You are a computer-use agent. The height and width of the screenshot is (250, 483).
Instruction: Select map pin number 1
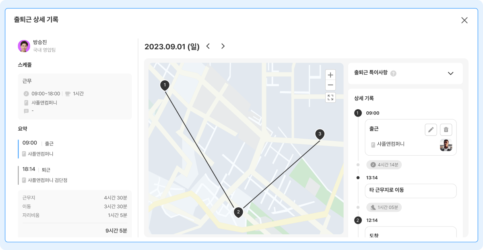pyautogui.click(x=165, y=85)
